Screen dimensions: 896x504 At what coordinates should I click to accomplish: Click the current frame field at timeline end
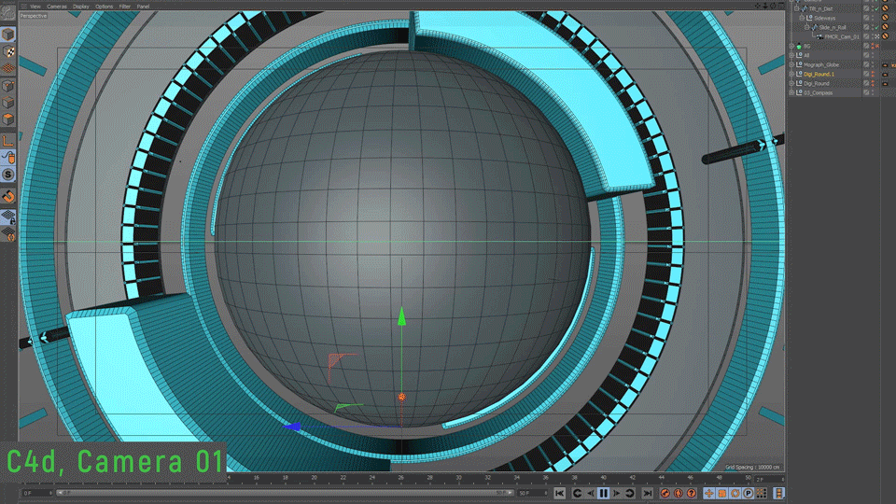769,479
